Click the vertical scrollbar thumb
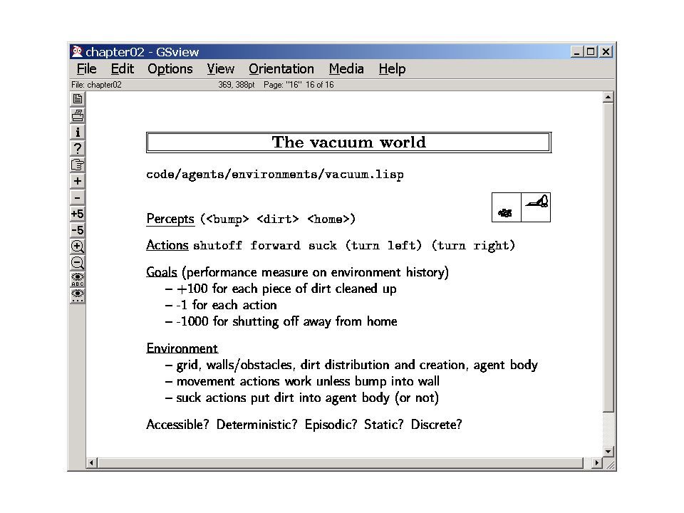The image size is (684, 513). click(x=608, y=257)
